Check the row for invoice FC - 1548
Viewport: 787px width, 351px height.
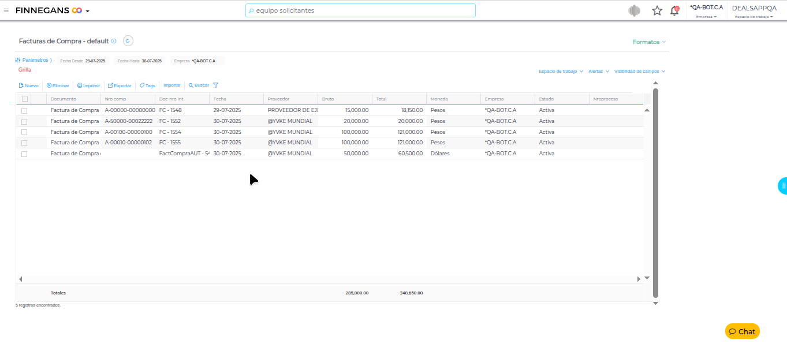click(x=24, y=110)
